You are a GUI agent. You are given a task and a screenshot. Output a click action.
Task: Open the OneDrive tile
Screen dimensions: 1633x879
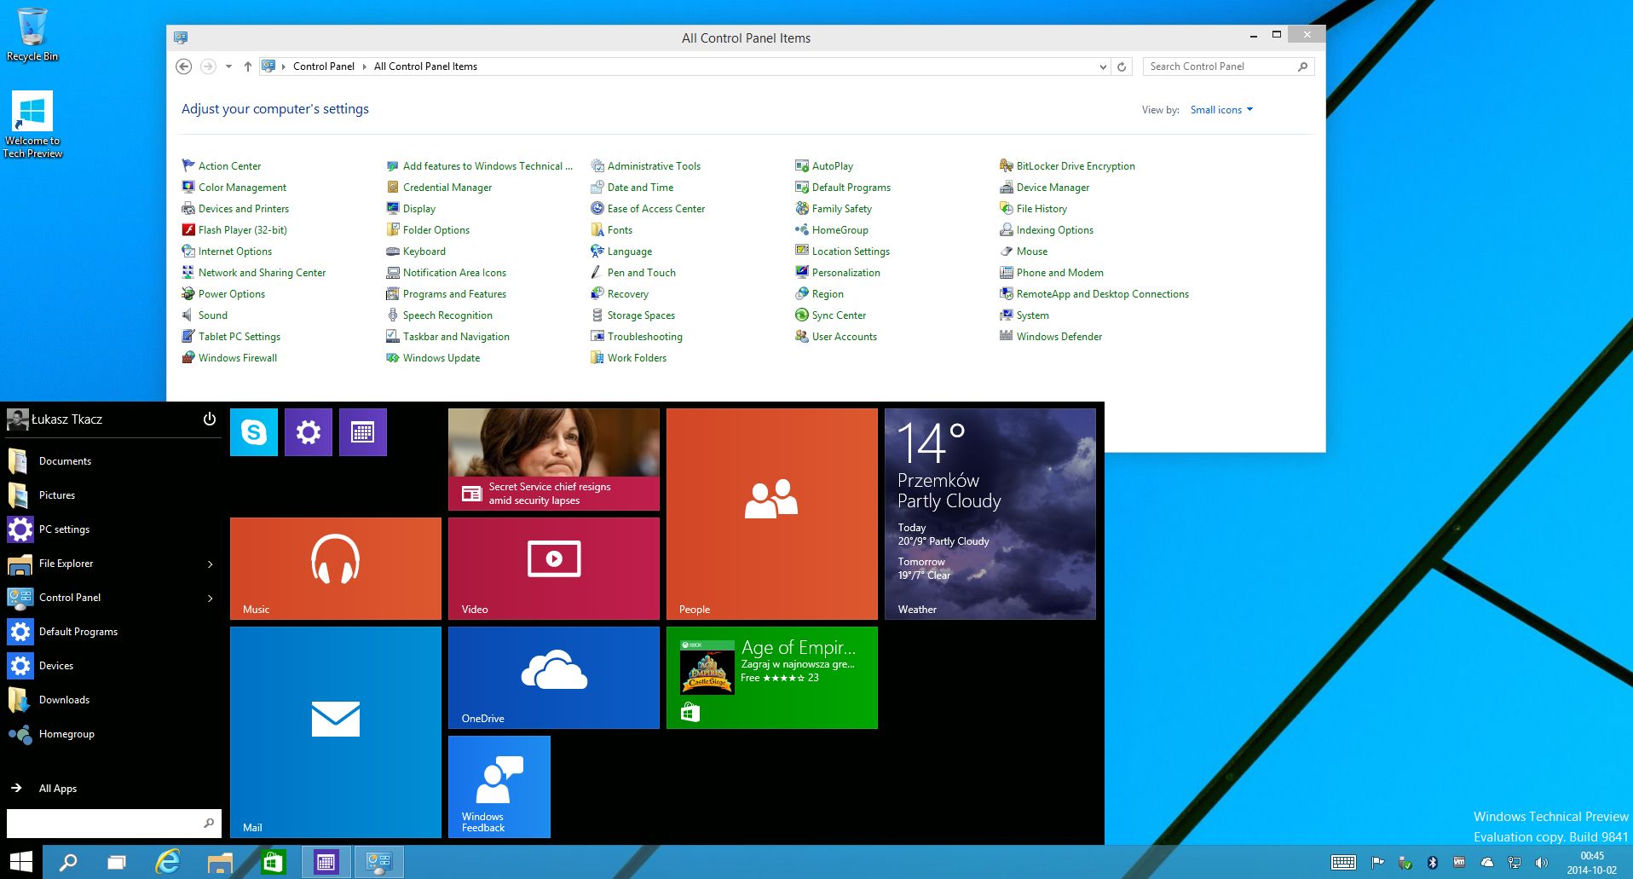tap(553, 677)
